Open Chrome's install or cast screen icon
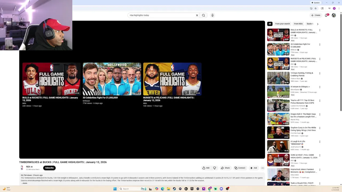This screenshot has width=342, height=192. [311, 8]
